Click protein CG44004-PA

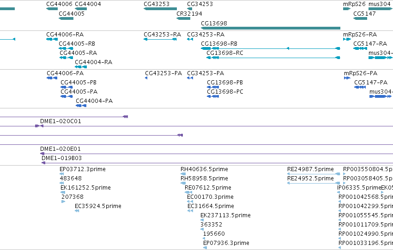94,101
